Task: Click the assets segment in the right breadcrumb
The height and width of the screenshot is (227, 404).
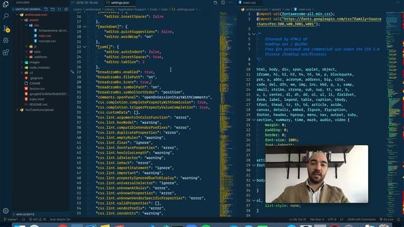Action: point(276,9)
